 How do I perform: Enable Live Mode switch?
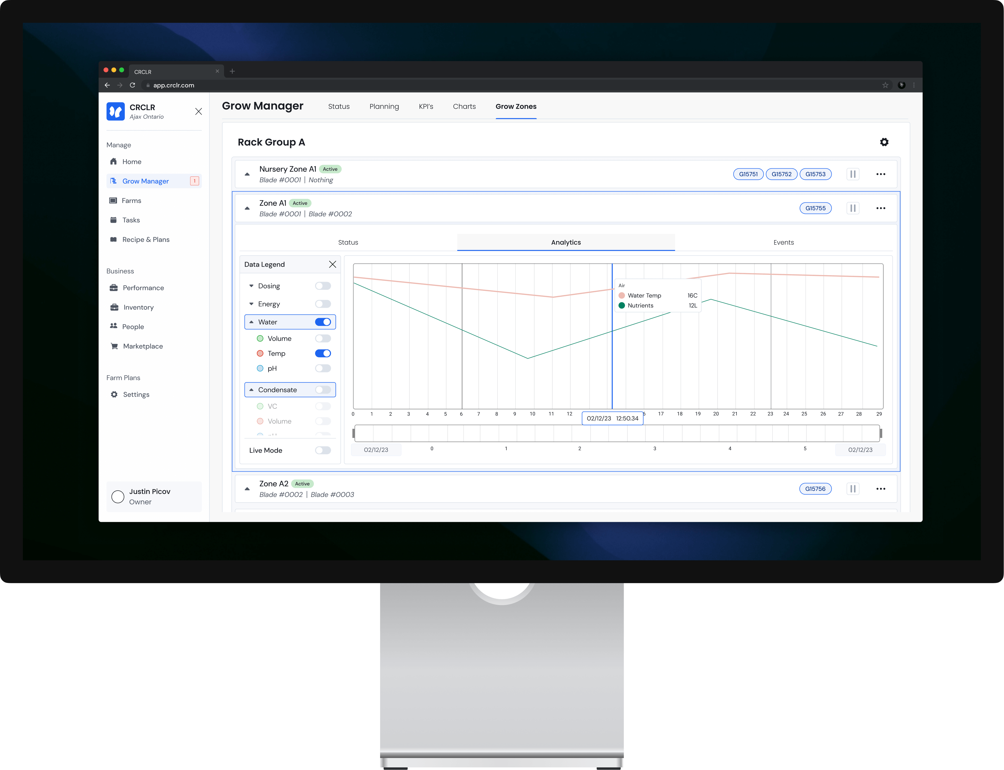point(323,450)
